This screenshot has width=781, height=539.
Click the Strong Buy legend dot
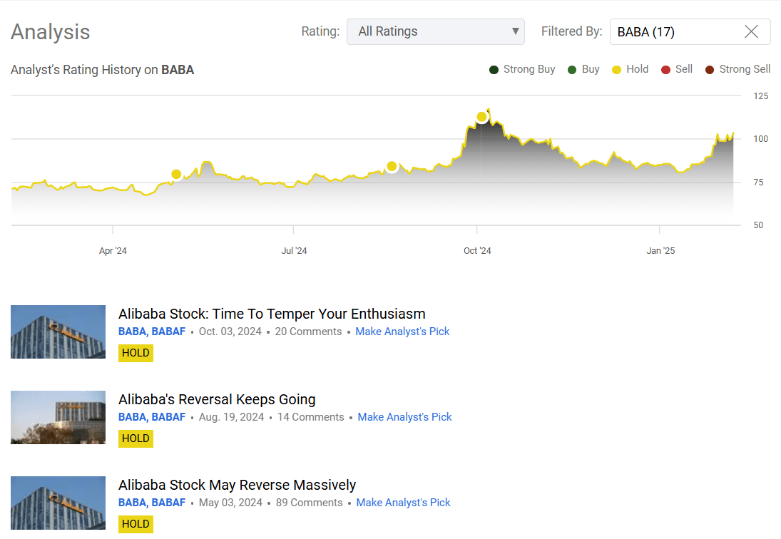coord(492,69)
